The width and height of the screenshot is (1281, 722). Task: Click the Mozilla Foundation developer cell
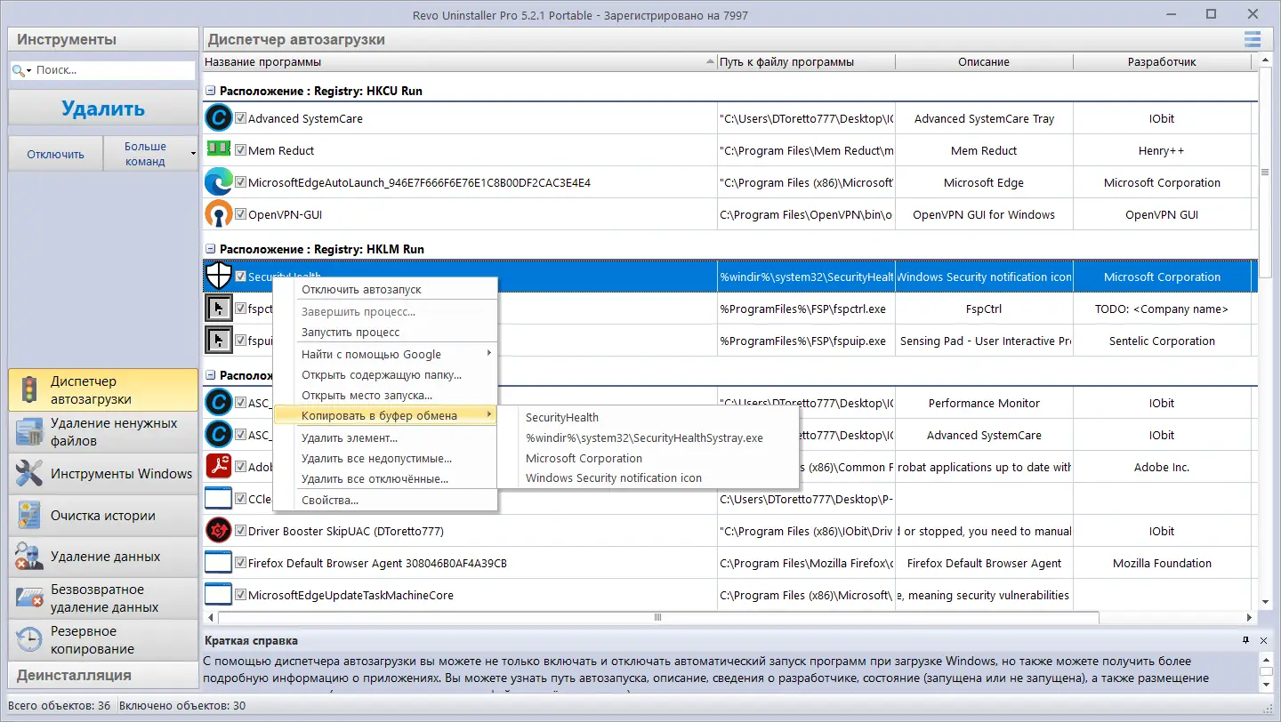coord(1162,563)
